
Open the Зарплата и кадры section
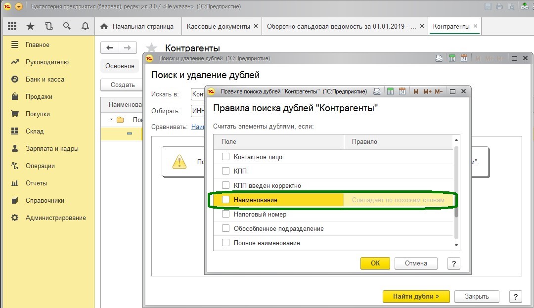[x=52, y=149]
